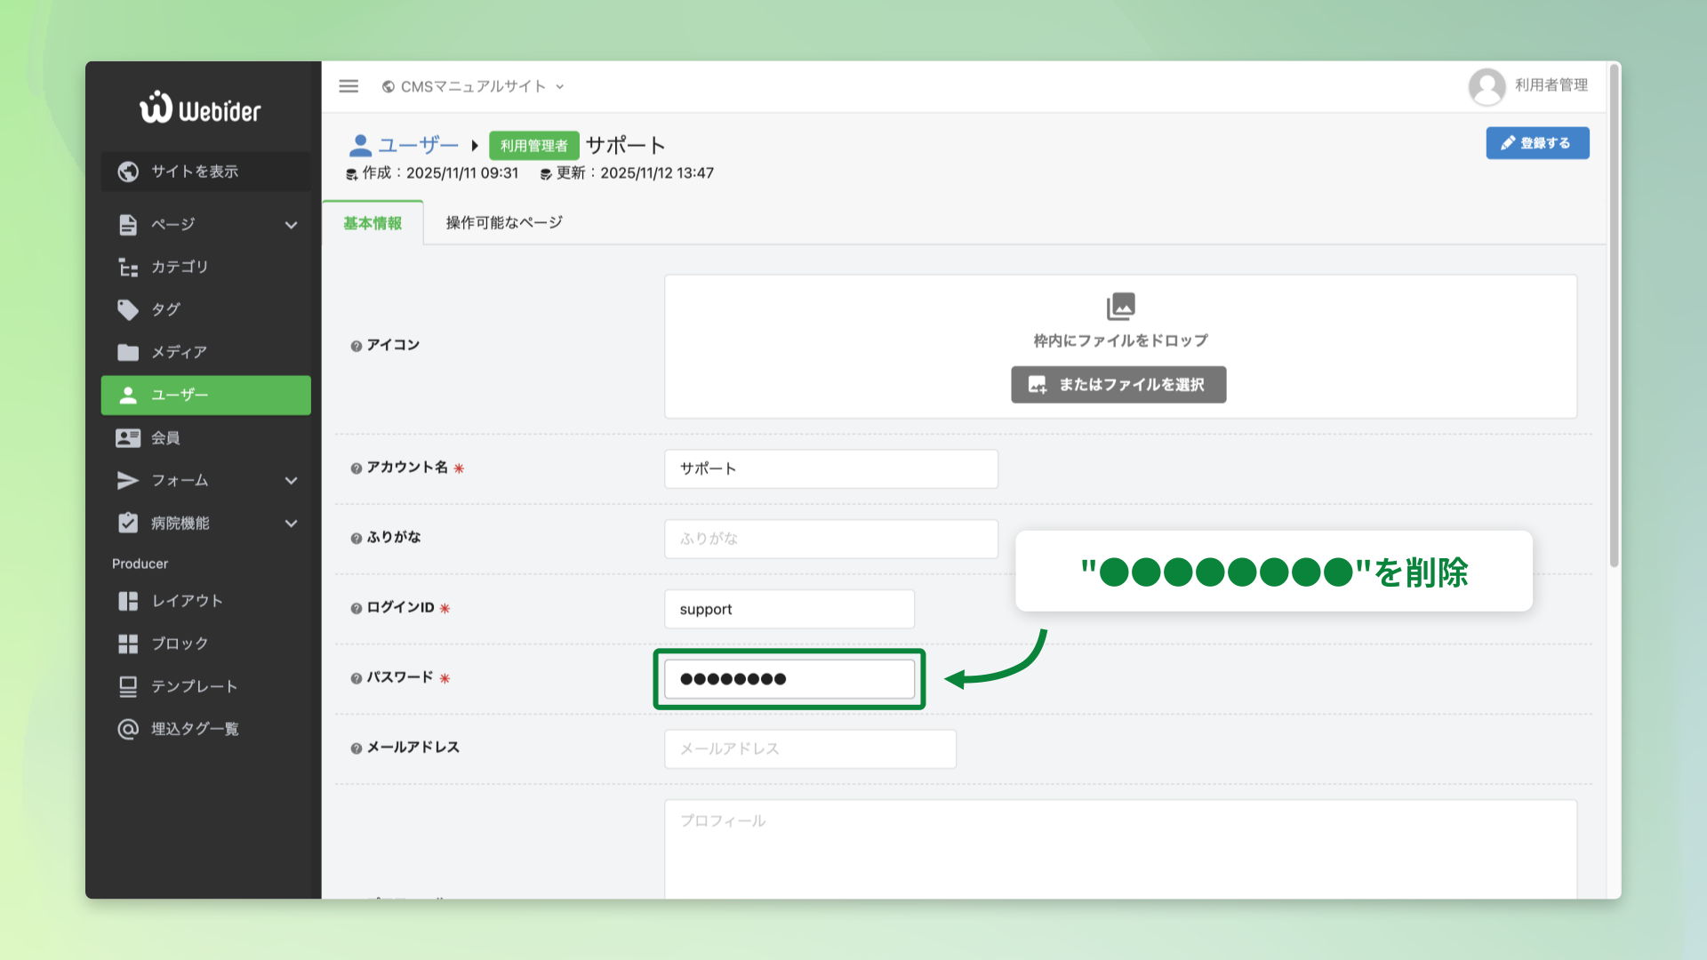The image size is (1707, 960).
Task: Click the またはファイルを選択 button
Action: tap(1118, 385)
